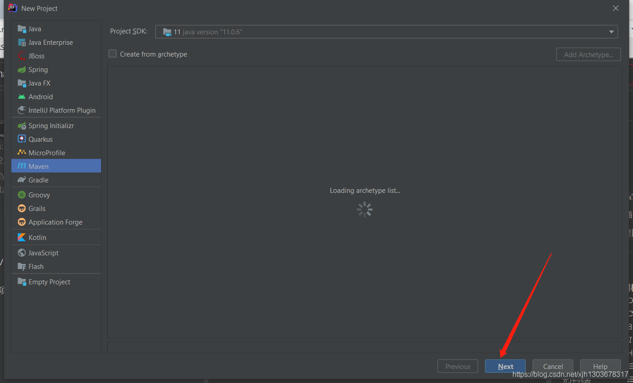Click the JavaScript globe icon
Viewport: 633px width, 383px height.
[x=22, y=253]
